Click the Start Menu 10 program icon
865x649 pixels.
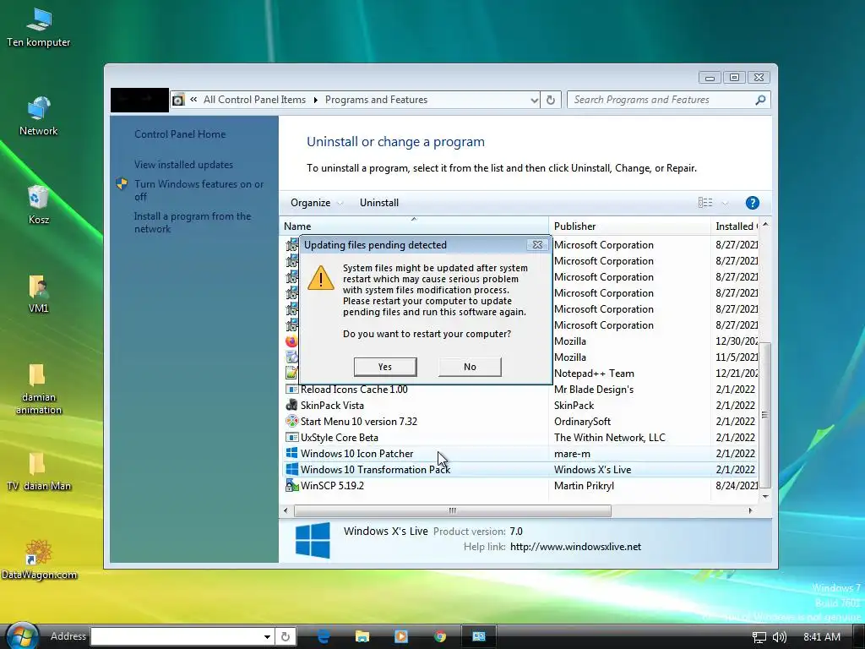[x=291, y=421]
